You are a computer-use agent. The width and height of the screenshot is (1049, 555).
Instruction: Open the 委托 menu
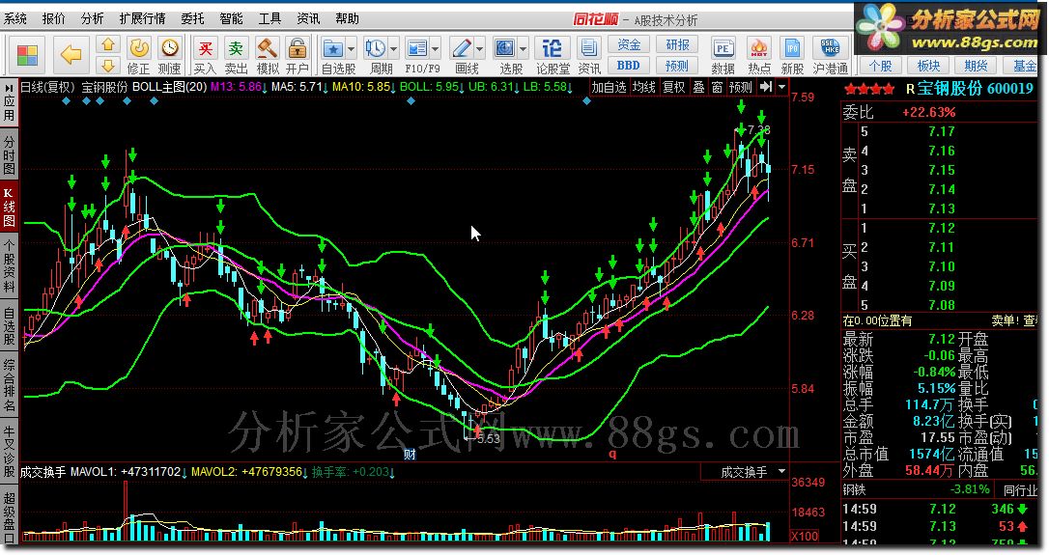[x=192, y=18]
